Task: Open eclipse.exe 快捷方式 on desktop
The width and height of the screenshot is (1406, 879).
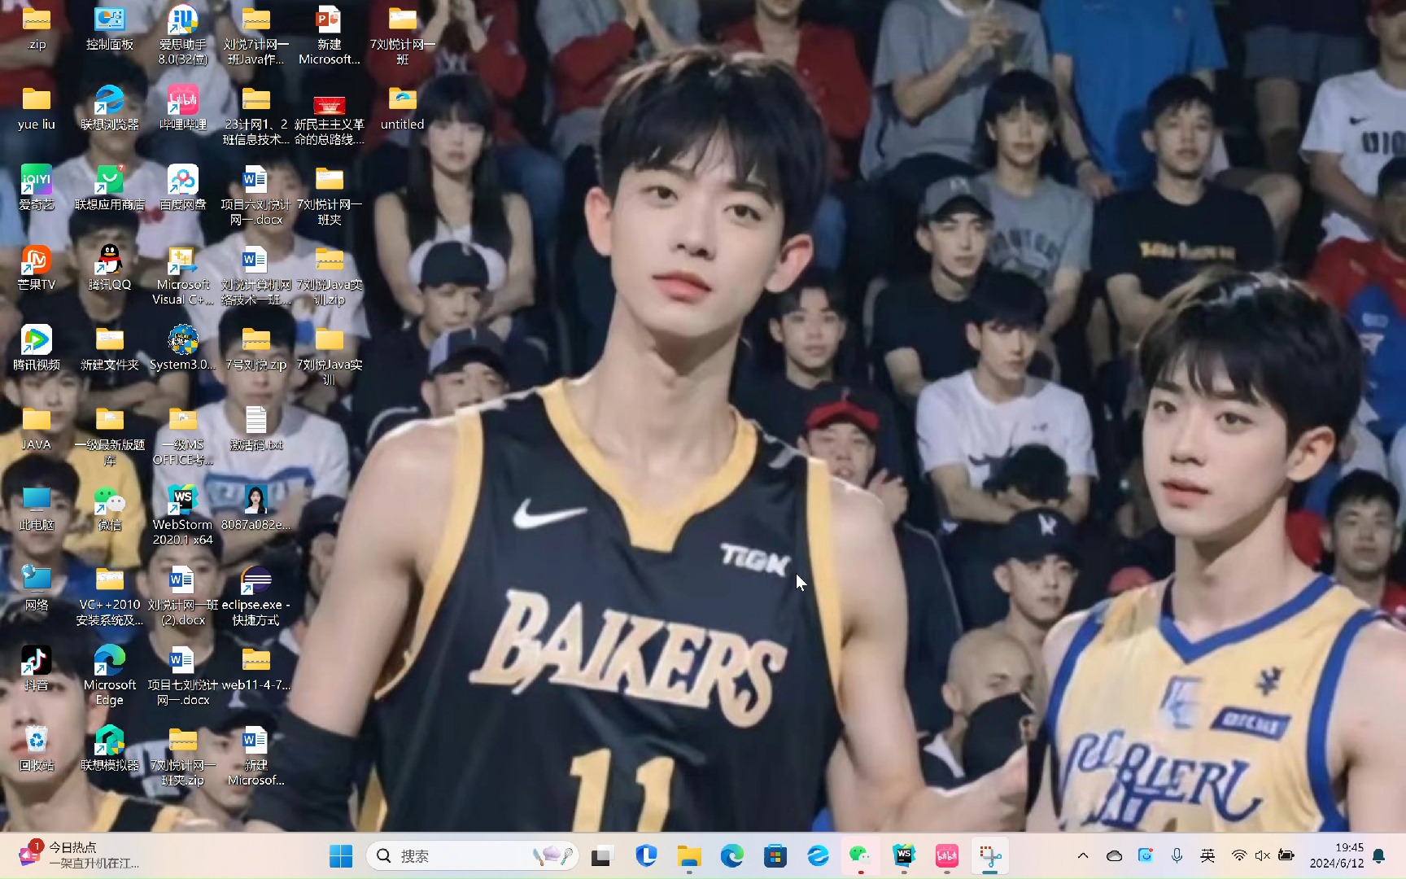Action: pos(255,596)
